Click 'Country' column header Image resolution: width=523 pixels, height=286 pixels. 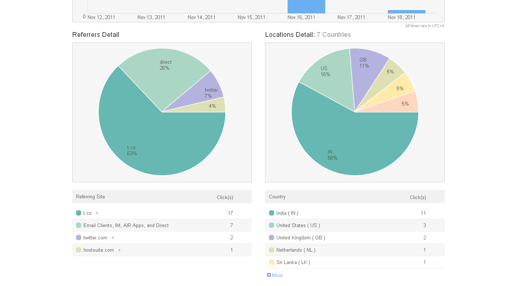[x=277, y=197]
